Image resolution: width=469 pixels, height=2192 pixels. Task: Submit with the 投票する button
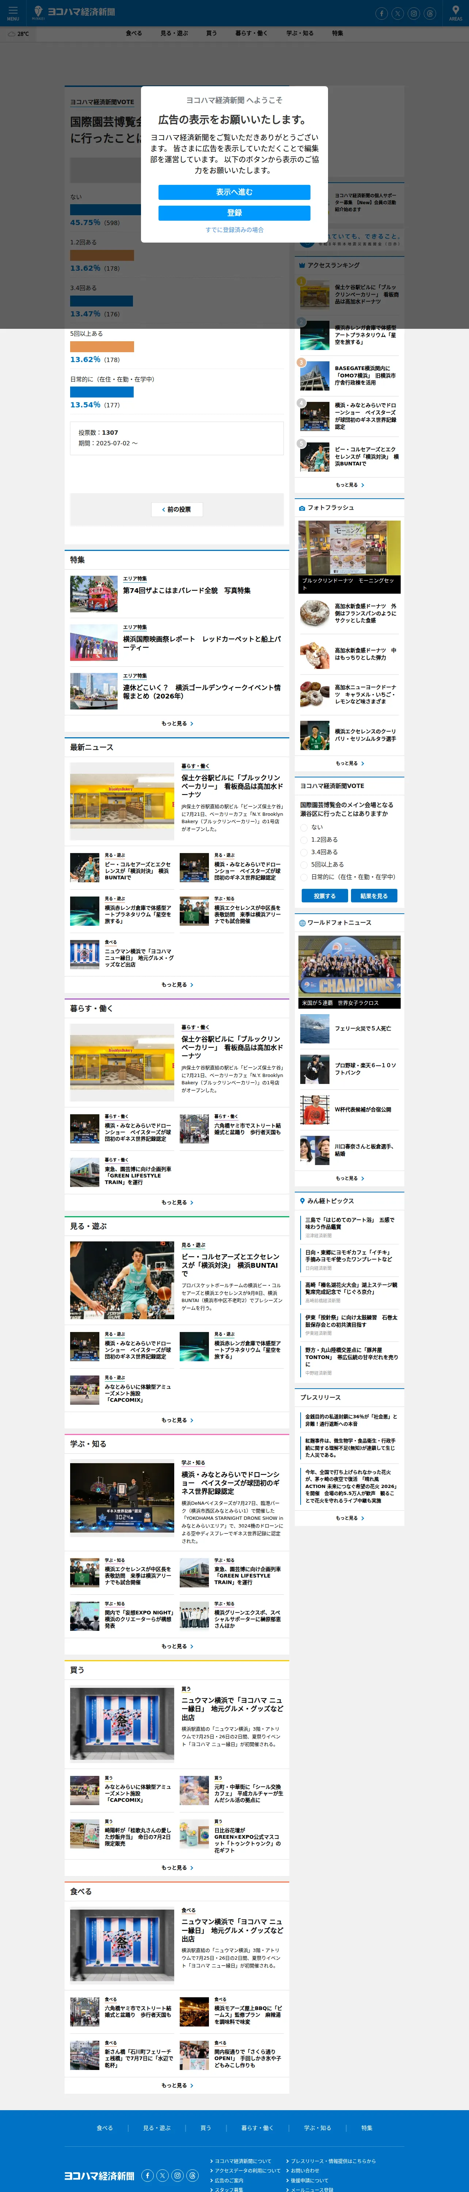coord(324,896)
